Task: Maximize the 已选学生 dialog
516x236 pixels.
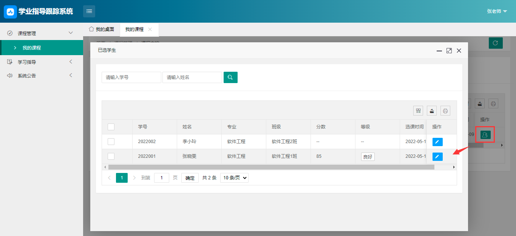Action: [x=449, y=51]
